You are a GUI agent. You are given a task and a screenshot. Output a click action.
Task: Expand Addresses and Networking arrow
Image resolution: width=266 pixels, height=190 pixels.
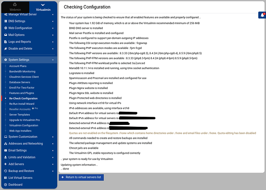click(x=53, y=144)
